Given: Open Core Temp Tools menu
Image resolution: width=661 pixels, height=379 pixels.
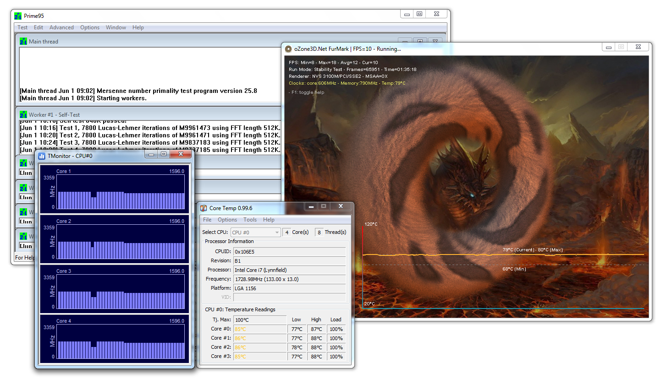Looking at the screenshot, I should (x=250, y=220).
